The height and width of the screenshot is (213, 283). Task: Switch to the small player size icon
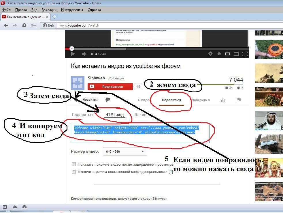(x=228, y=54)
